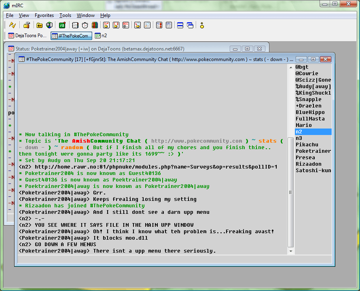
Task: Maximize the Status window behind
Action: pyautogui.click(x=247, y=48)
